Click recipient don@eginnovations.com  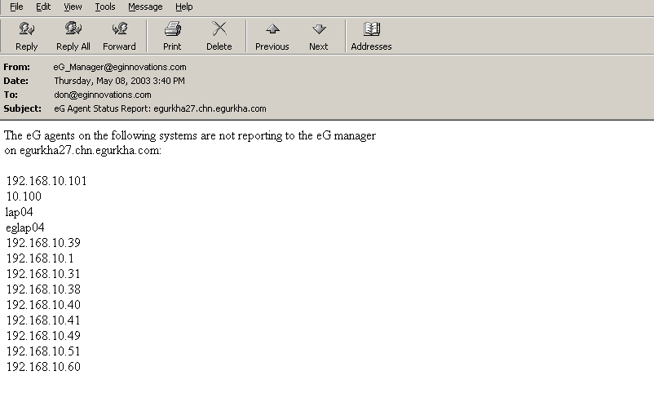coord(103,95)
